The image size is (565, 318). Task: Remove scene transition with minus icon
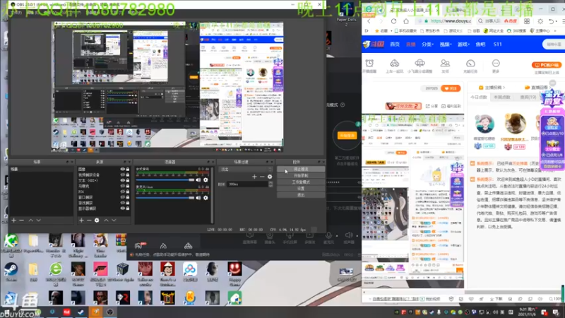pyautogui.click(x=262, y=177)
